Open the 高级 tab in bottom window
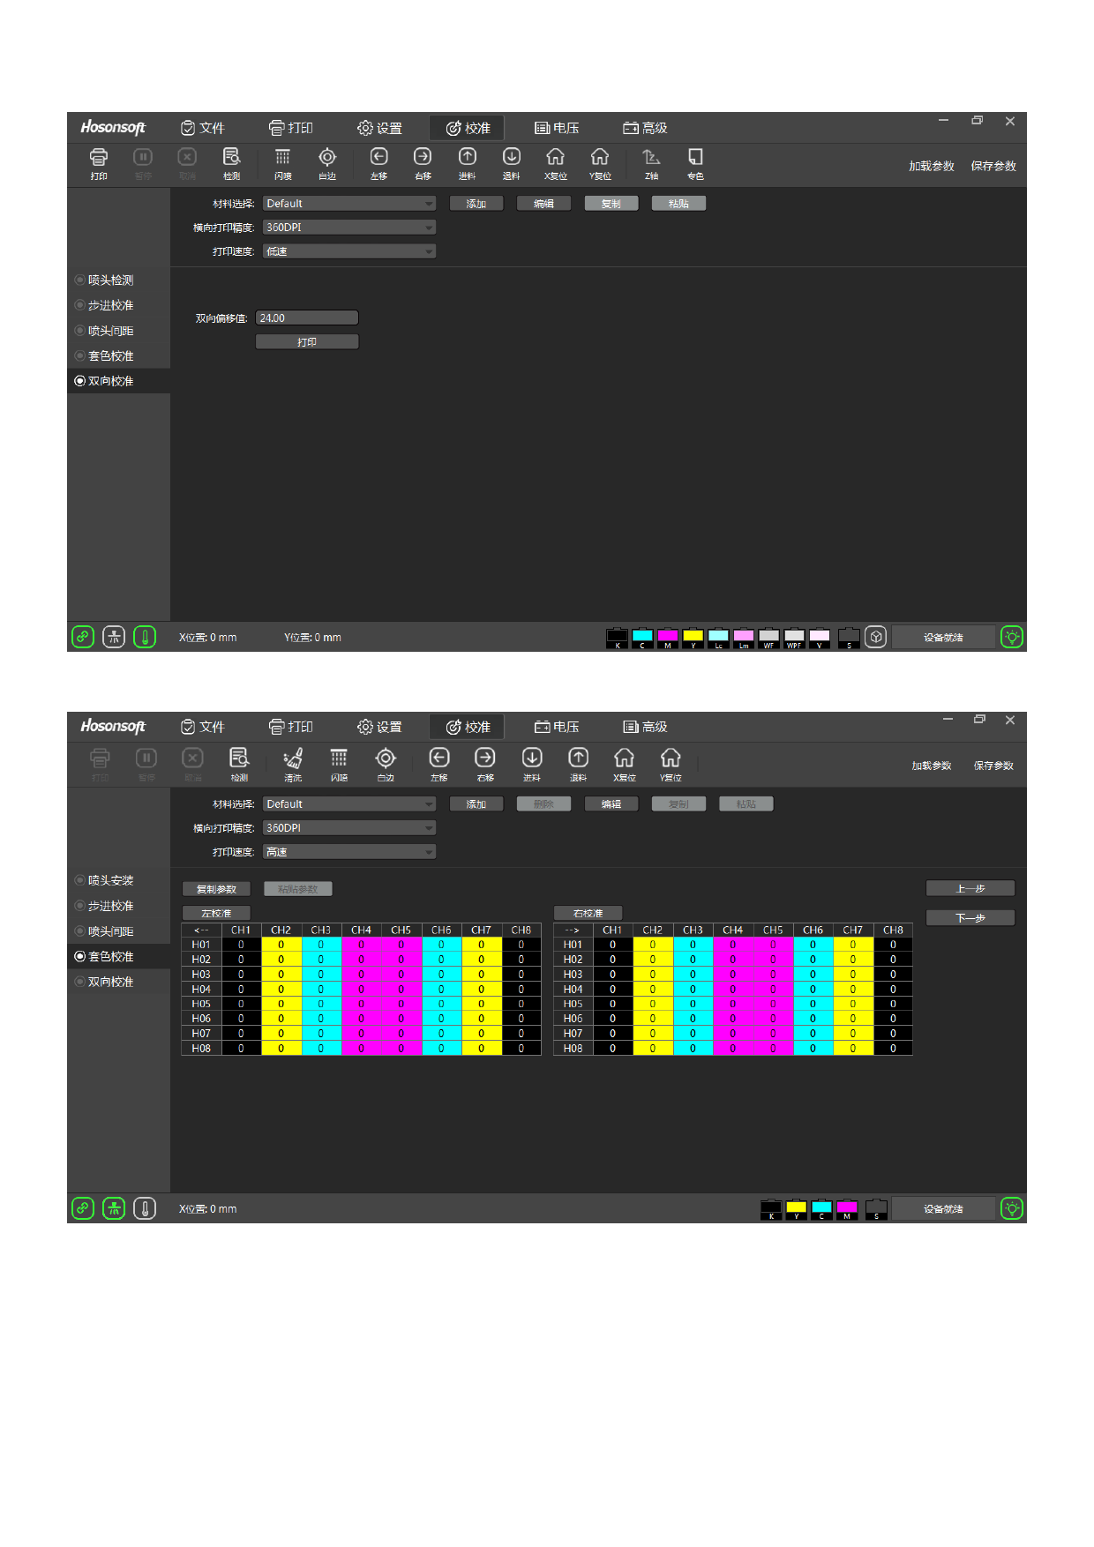 [x=645, y=727]
